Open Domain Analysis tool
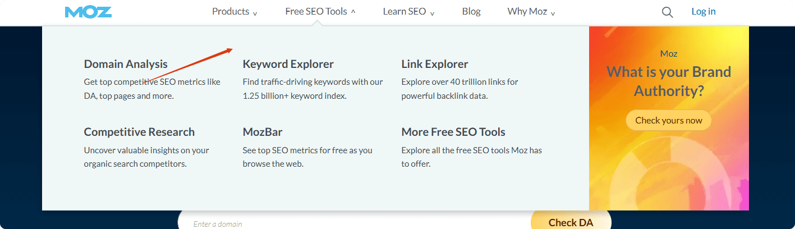Viewport: 795px width, 229px height. click(x=126, y=64)
